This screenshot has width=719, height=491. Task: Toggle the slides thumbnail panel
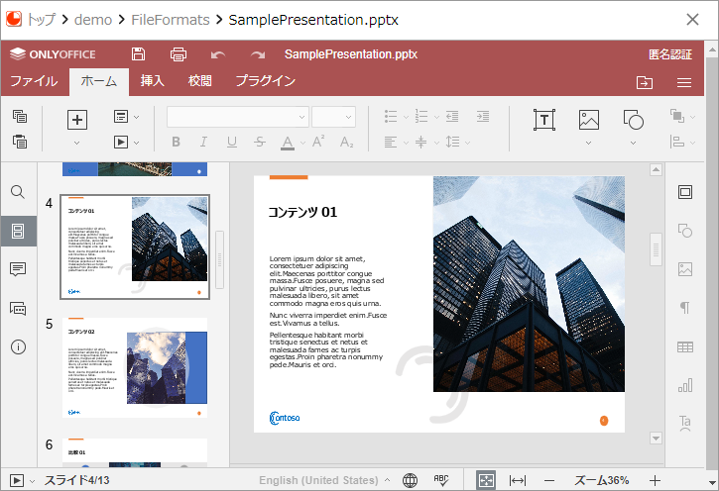tap(18, 231)
